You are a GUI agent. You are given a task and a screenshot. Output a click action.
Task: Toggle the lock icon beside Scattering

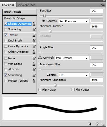pyautogui.click(x=34, y=29)
